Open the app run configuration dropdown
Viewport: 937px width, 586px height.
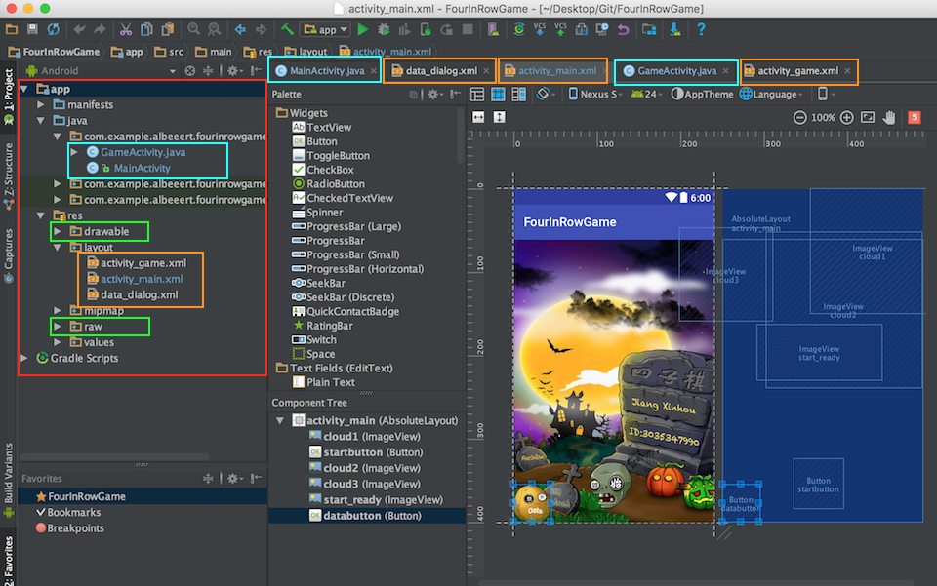coord(325,29)
